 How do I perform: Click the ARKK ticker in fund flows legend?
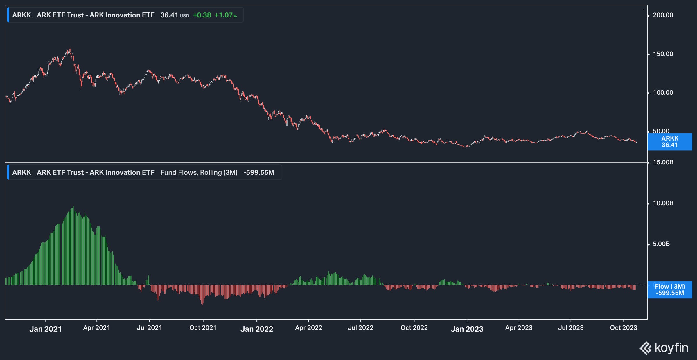pyautogui.click(x=21, y=172)
